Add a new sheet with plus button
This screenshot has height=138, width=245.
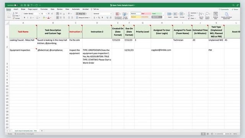(x=42, y=131)
